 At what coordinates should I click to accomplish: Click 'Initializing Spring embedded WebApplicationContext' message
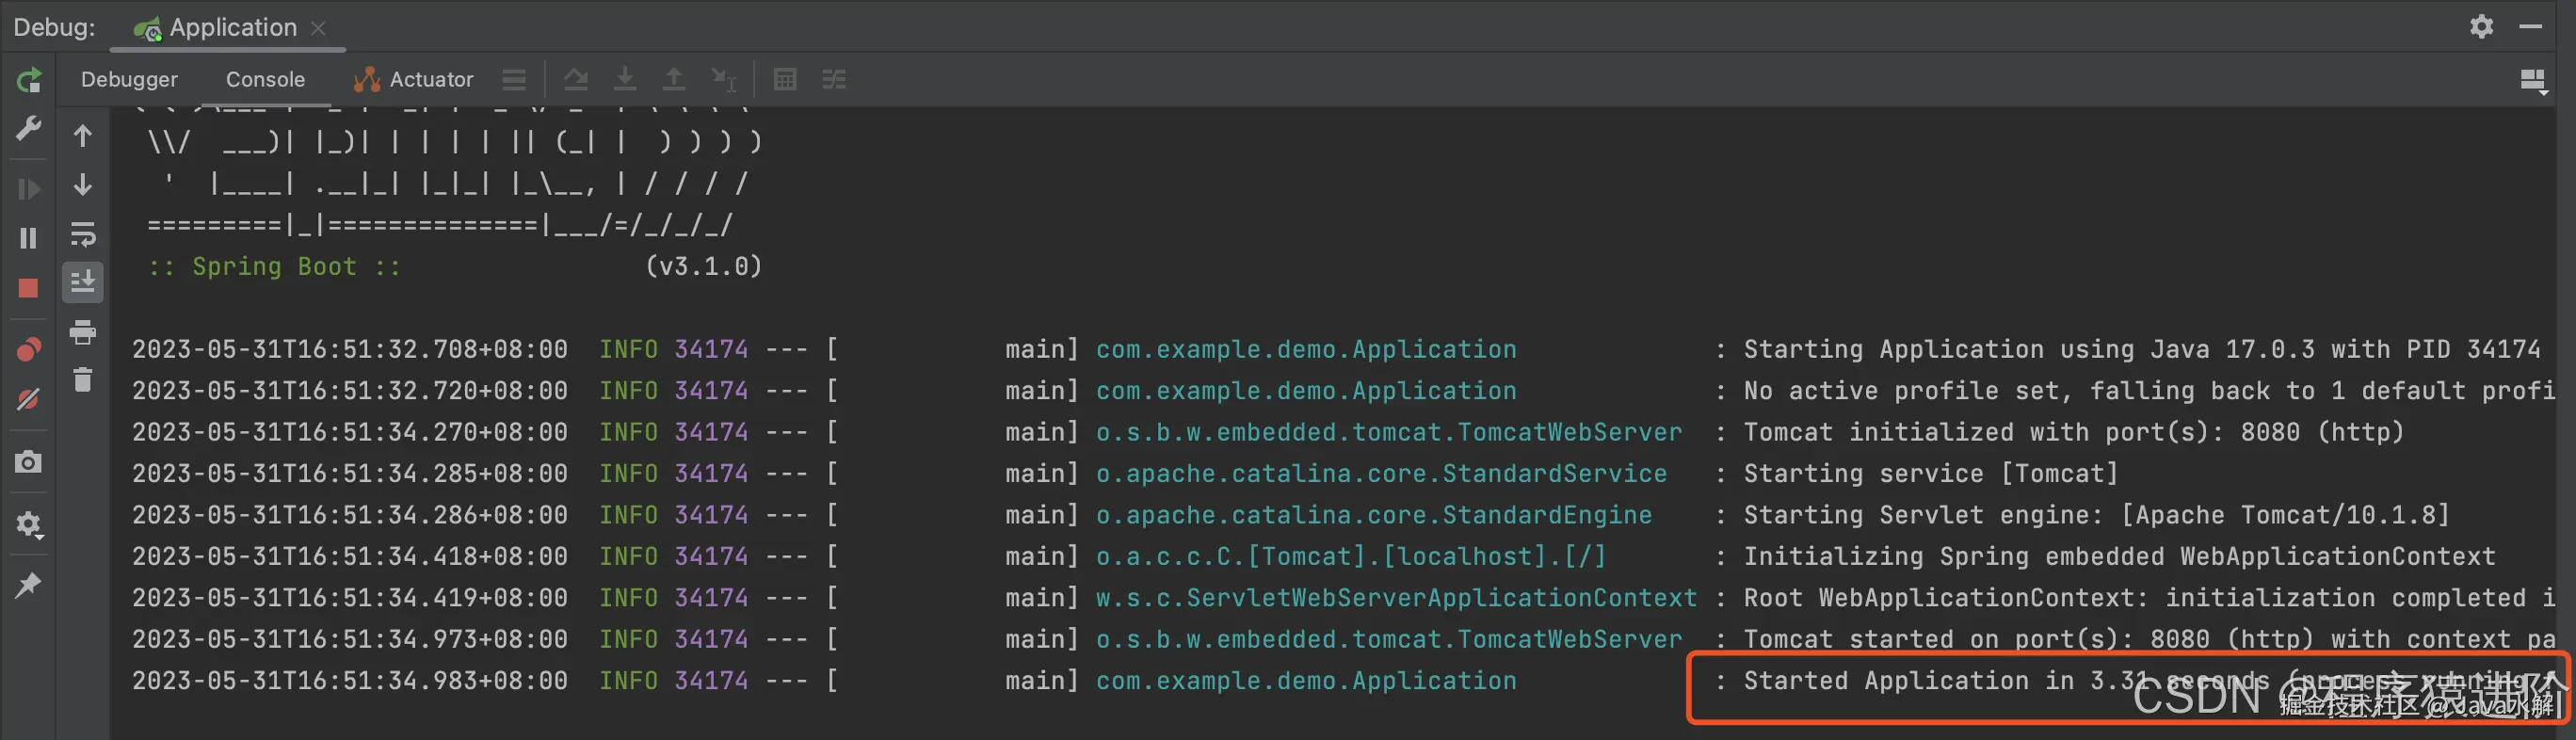pos(2119,556)
